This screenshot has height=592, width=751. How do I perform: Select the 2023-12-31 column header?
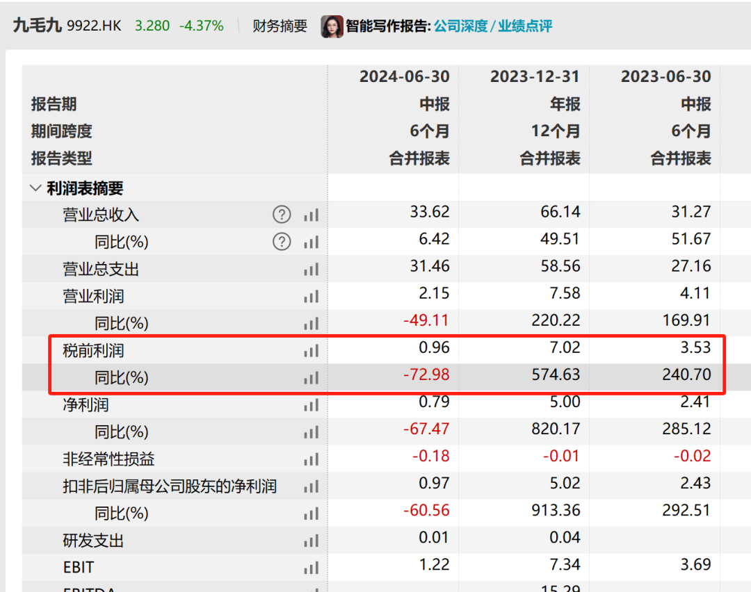coord(535,76)
